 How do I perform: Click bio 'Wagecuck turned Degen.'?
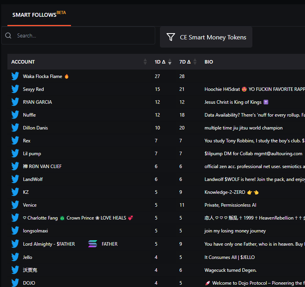pos(231,270)
